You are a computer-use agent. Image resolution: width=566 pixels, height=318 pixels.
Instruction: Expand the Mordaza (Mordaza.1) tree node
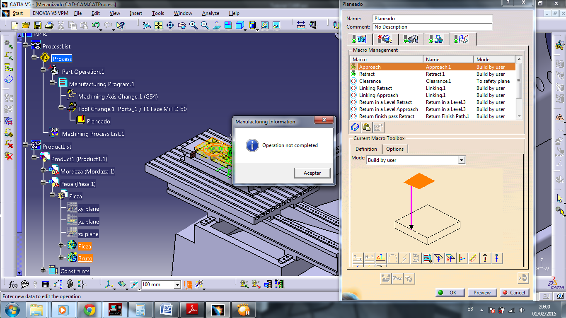[43, 170]
